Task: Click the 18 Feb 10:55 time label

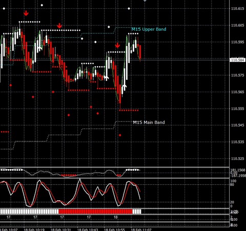Action: [x=114, y=229]
